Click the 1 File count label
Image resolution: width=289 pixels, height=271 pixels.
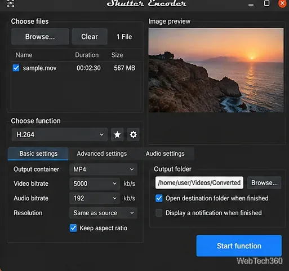pyautogui.click(x=124, y=37)
